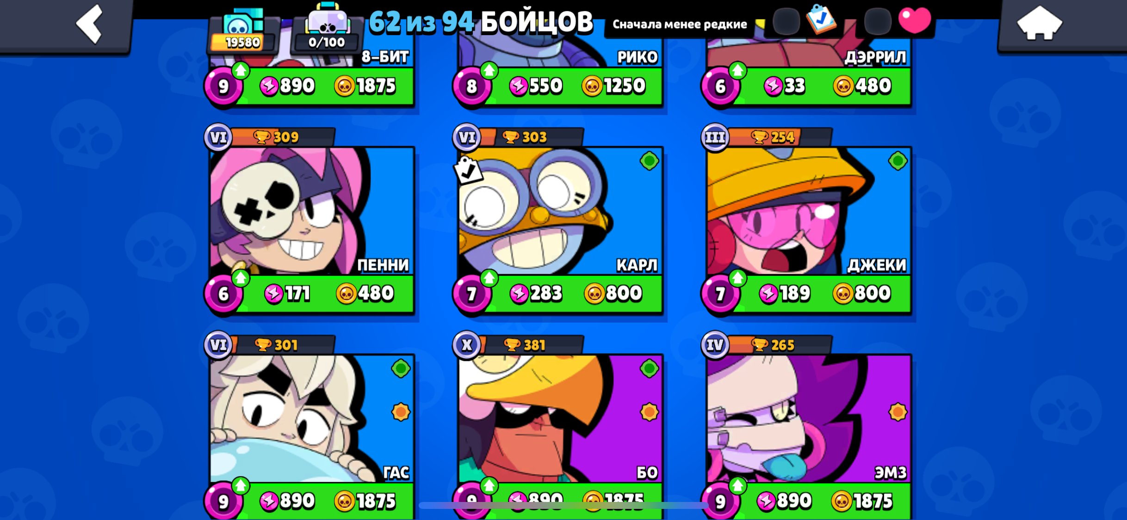Tap the back arrow button

click(x=89, y=24)
